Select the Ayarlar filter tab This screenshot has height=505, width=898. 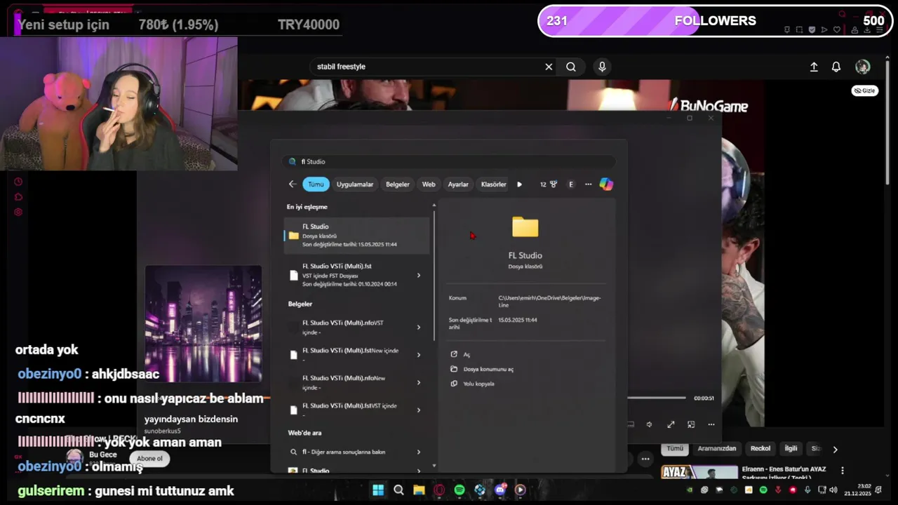[458, 184]
